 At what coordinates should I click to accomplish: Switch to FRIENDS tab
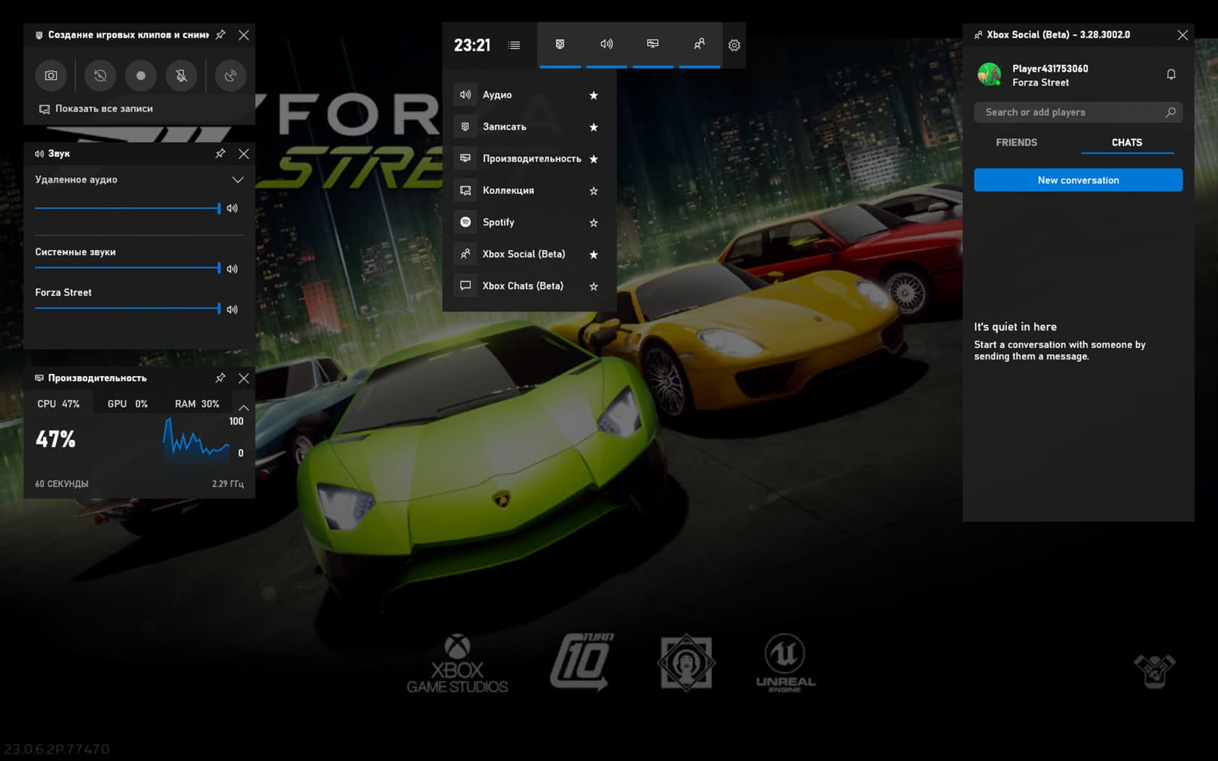click(x=1016, y=143)
